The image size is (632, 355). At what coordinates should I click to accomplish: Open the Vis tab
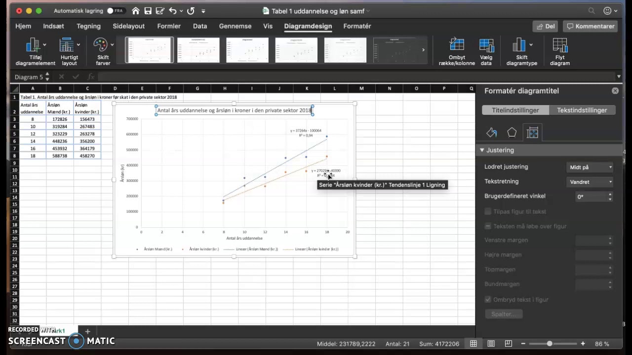[x=268, y=26]
